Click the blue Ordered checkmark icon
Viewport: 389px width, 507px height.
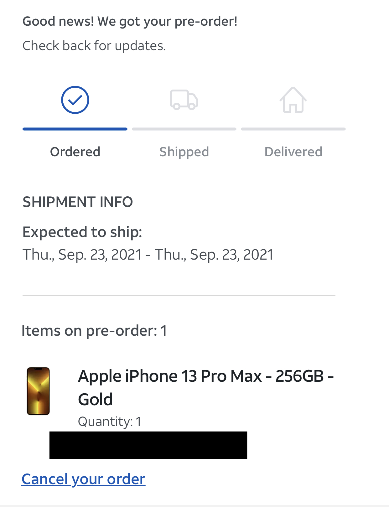(75, 100)
